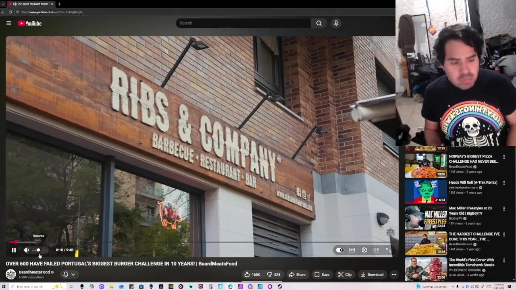Open options for The Hardest Challenge video

pos(504,234)
